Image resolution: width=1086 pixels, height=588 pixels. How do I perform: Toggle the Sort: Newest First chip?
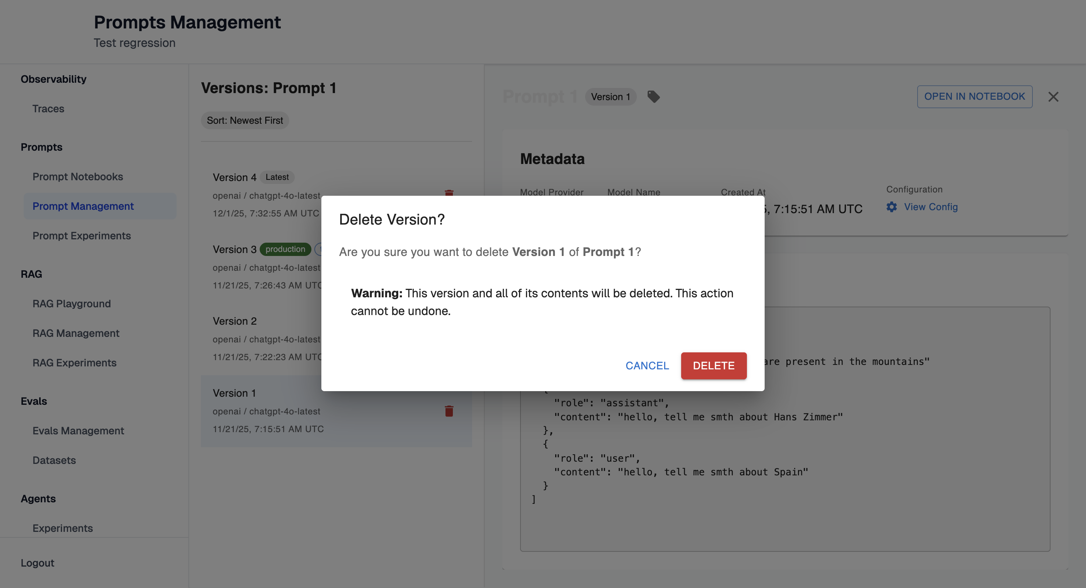[245, 120]
